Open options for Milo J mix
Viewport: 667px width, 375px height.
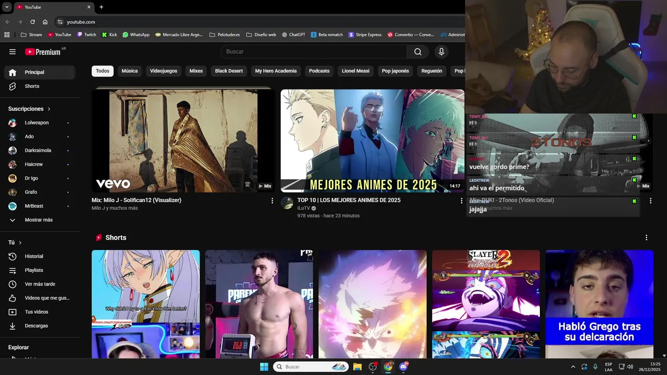(x=272, y=201)
